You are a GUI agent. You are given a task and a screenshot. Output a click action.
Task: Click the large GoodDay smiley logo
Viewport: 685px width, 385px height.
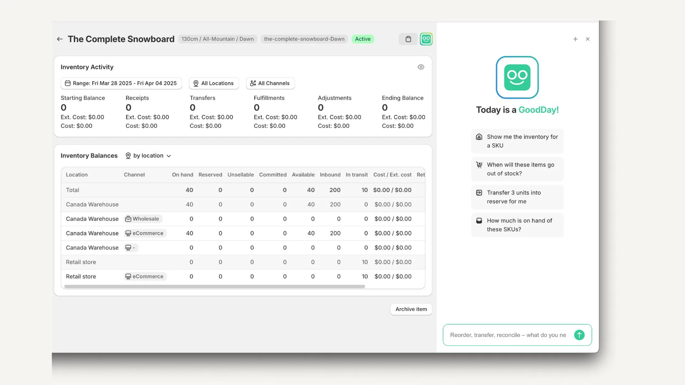point(517,77)
